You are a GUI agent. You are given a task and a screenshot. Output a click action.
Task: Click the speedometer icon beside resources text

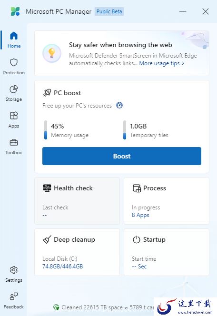[x=119, y=105]
